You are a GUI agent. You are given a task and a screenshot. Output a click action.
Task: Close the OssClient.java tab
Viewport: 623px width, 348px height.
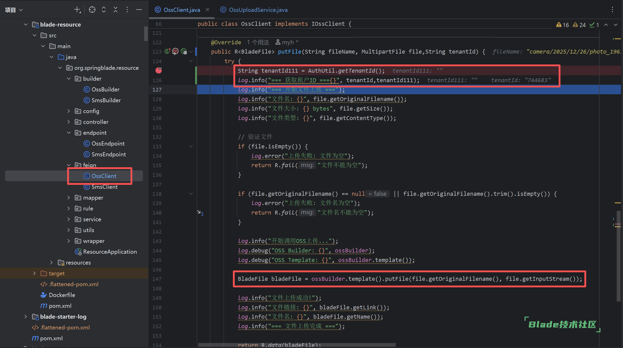point(207,10)
